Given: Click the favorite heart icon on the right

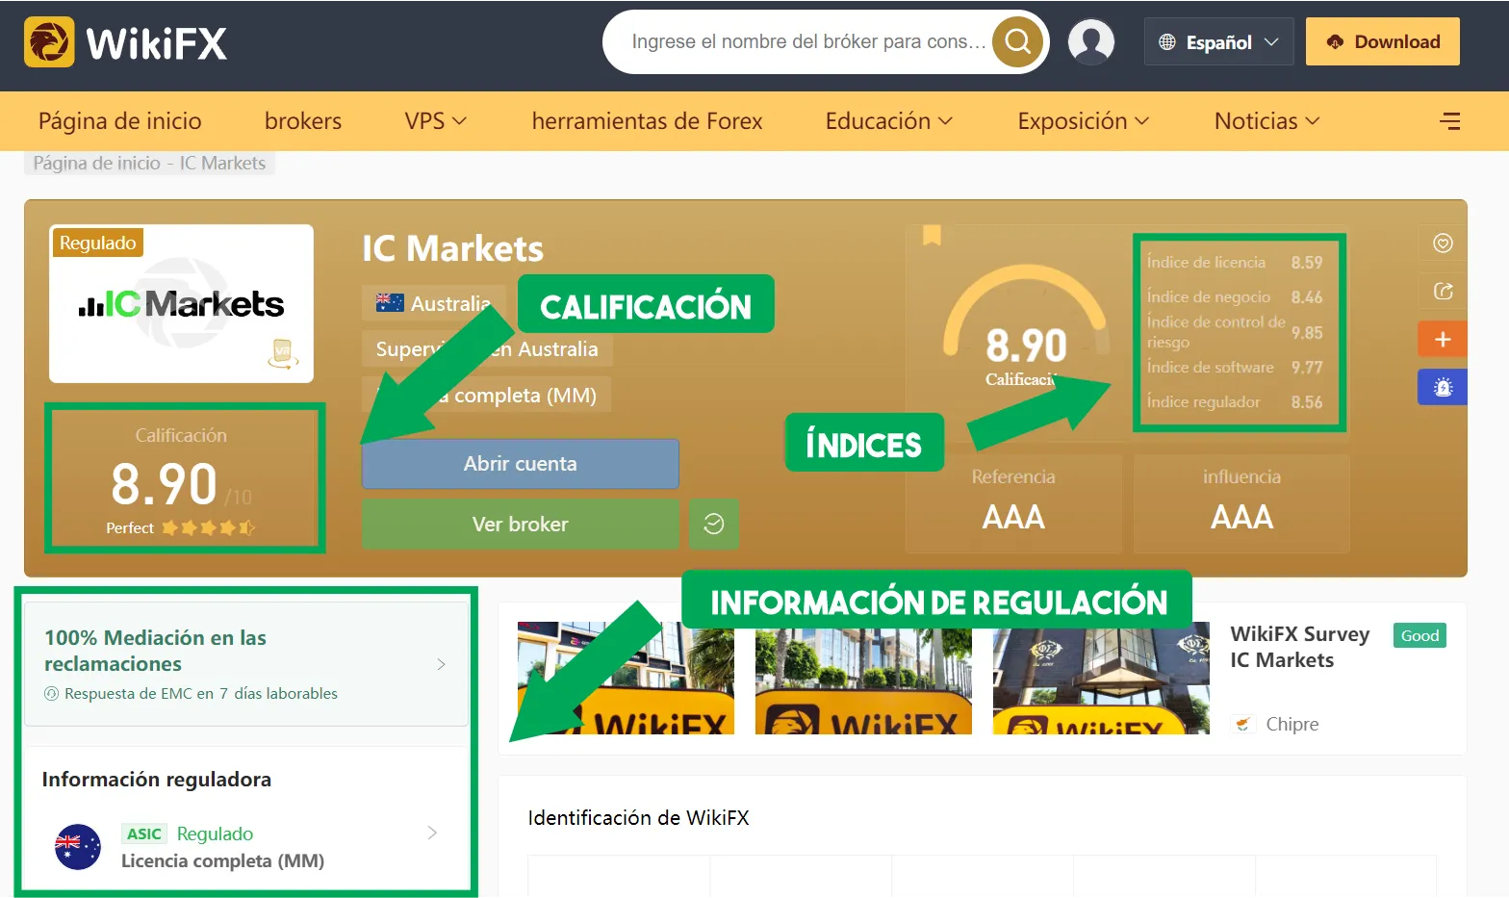Looking at the screenshot, I should tap(1443, 244).
